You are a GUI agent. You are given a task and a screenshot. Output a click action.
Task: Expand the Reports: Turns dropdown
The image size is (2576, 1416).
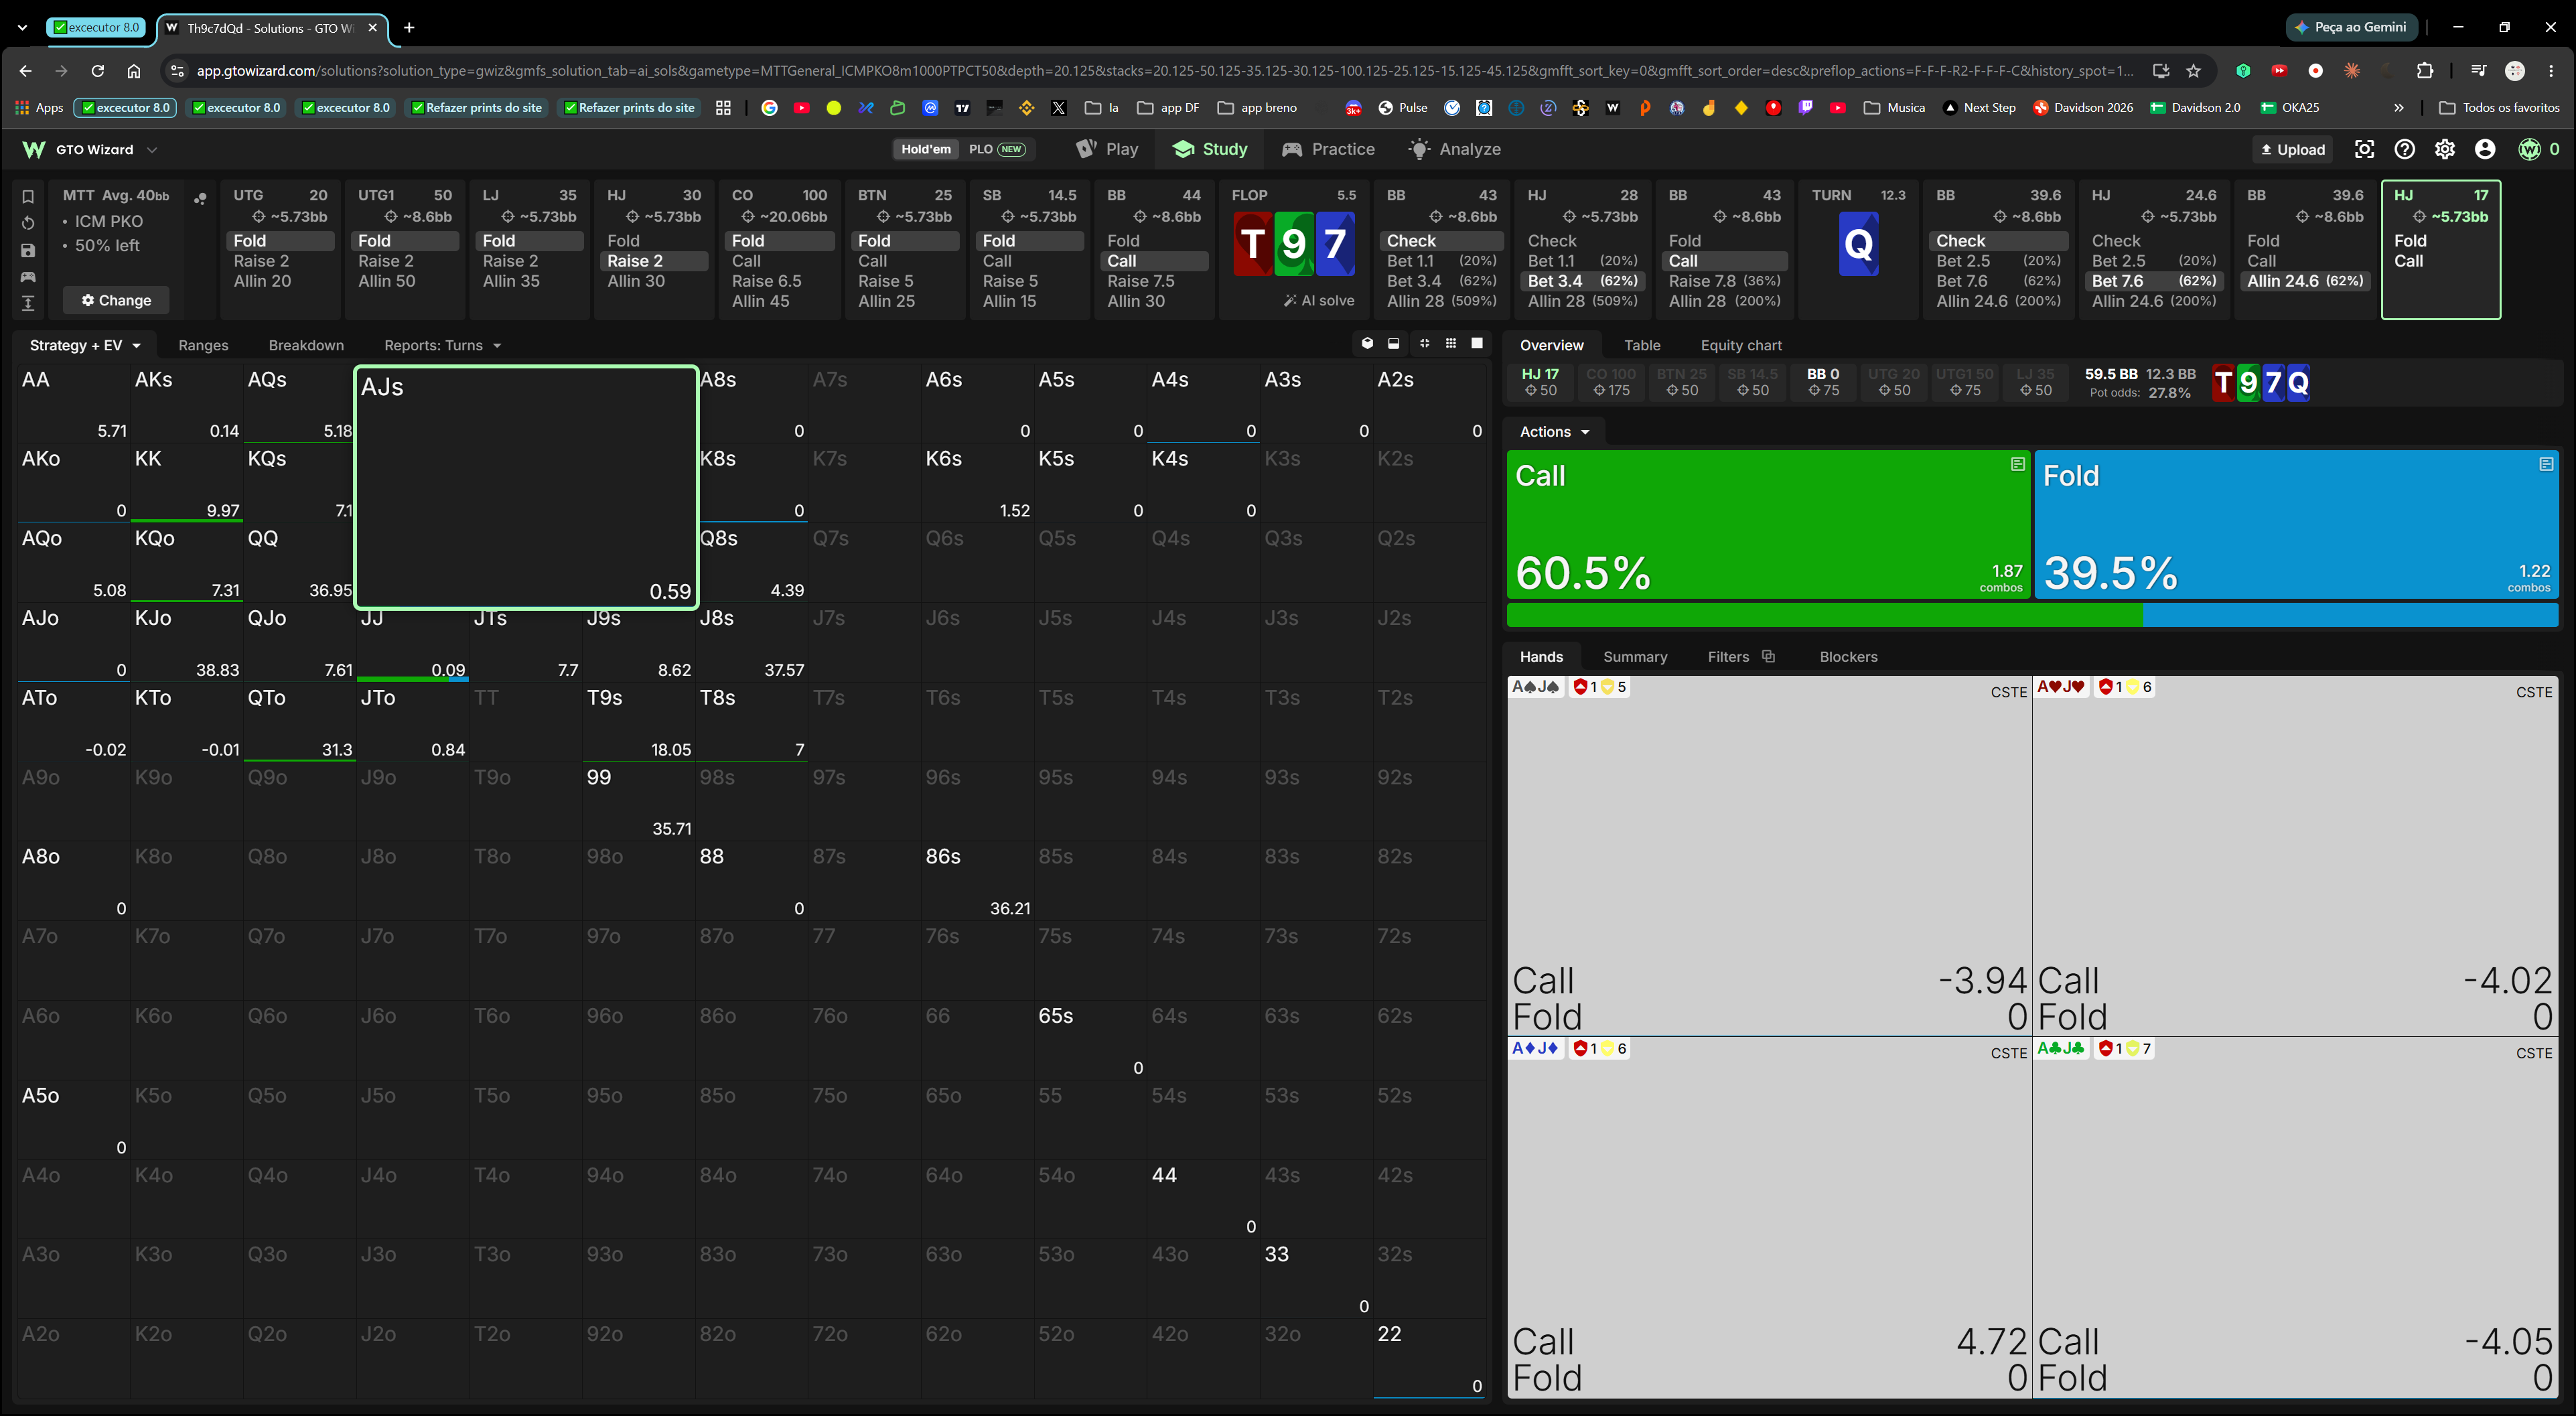point(443,345)
